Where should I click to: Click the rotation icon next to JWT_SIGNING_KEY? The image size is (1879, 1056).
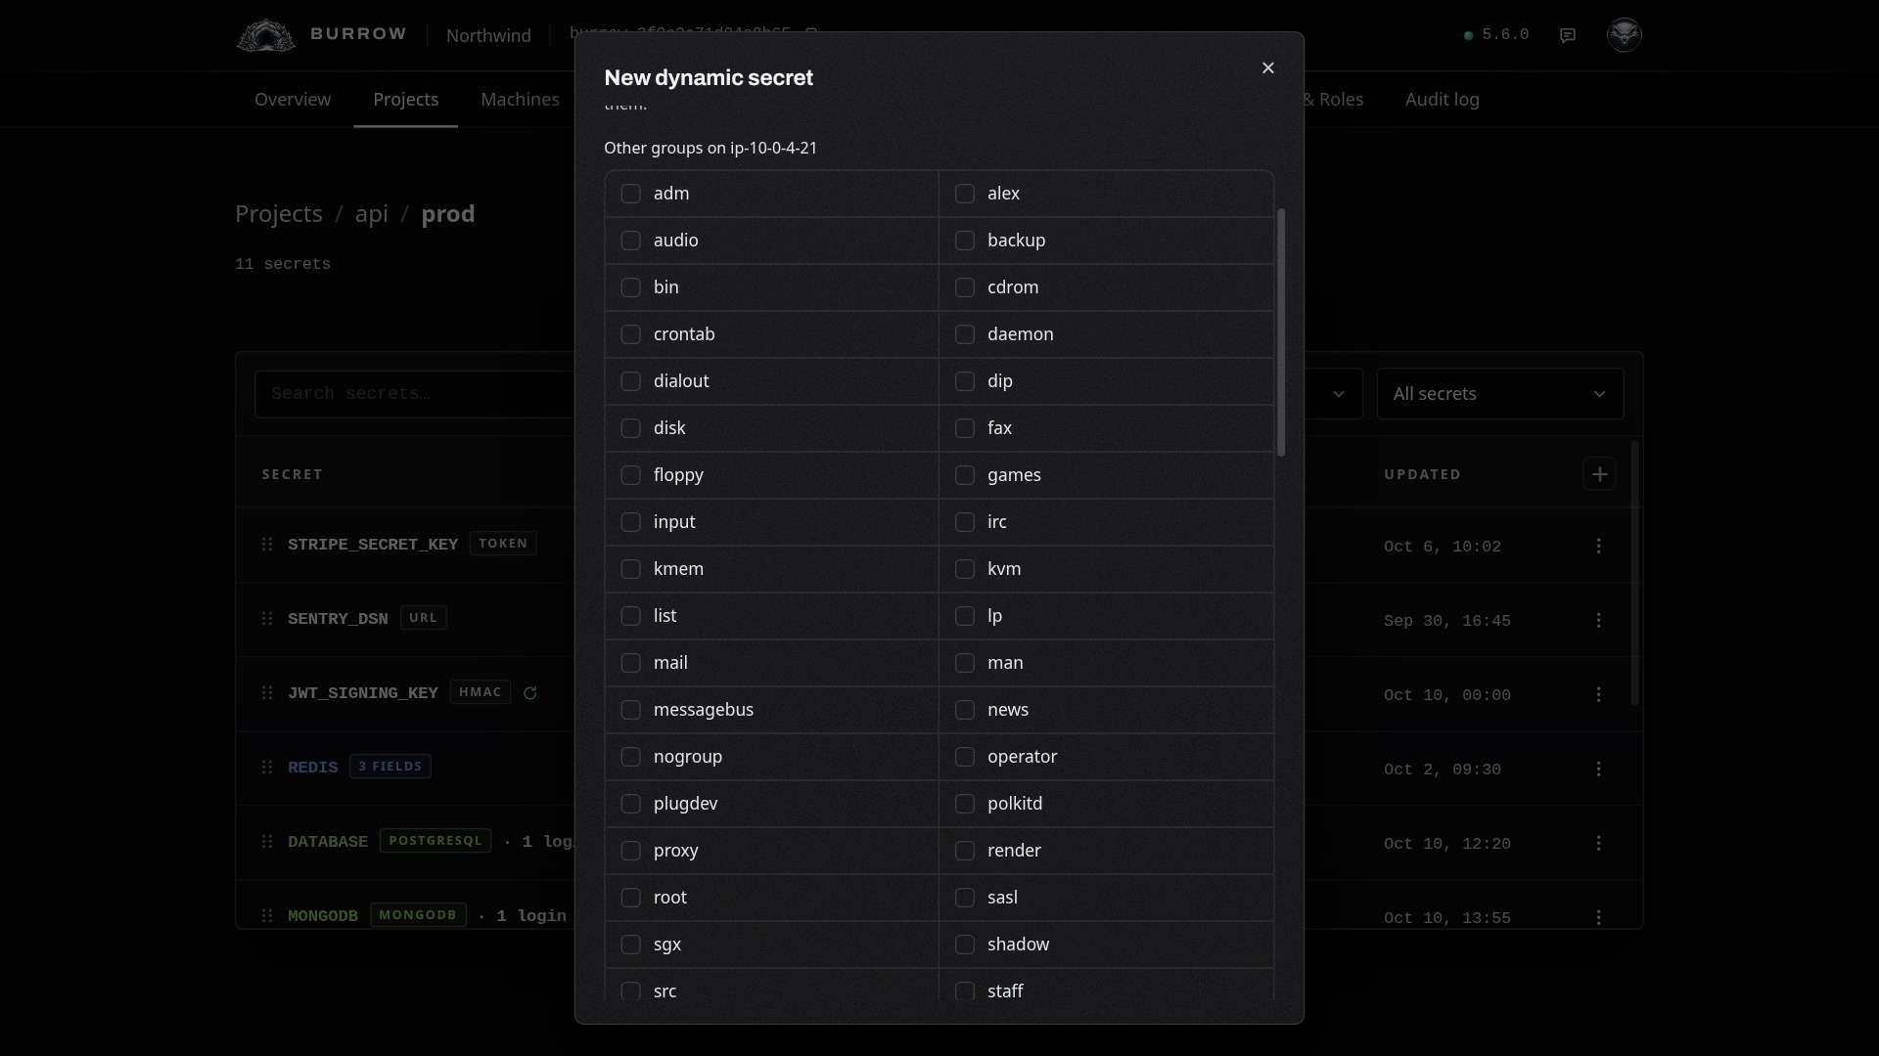[530, 693]
